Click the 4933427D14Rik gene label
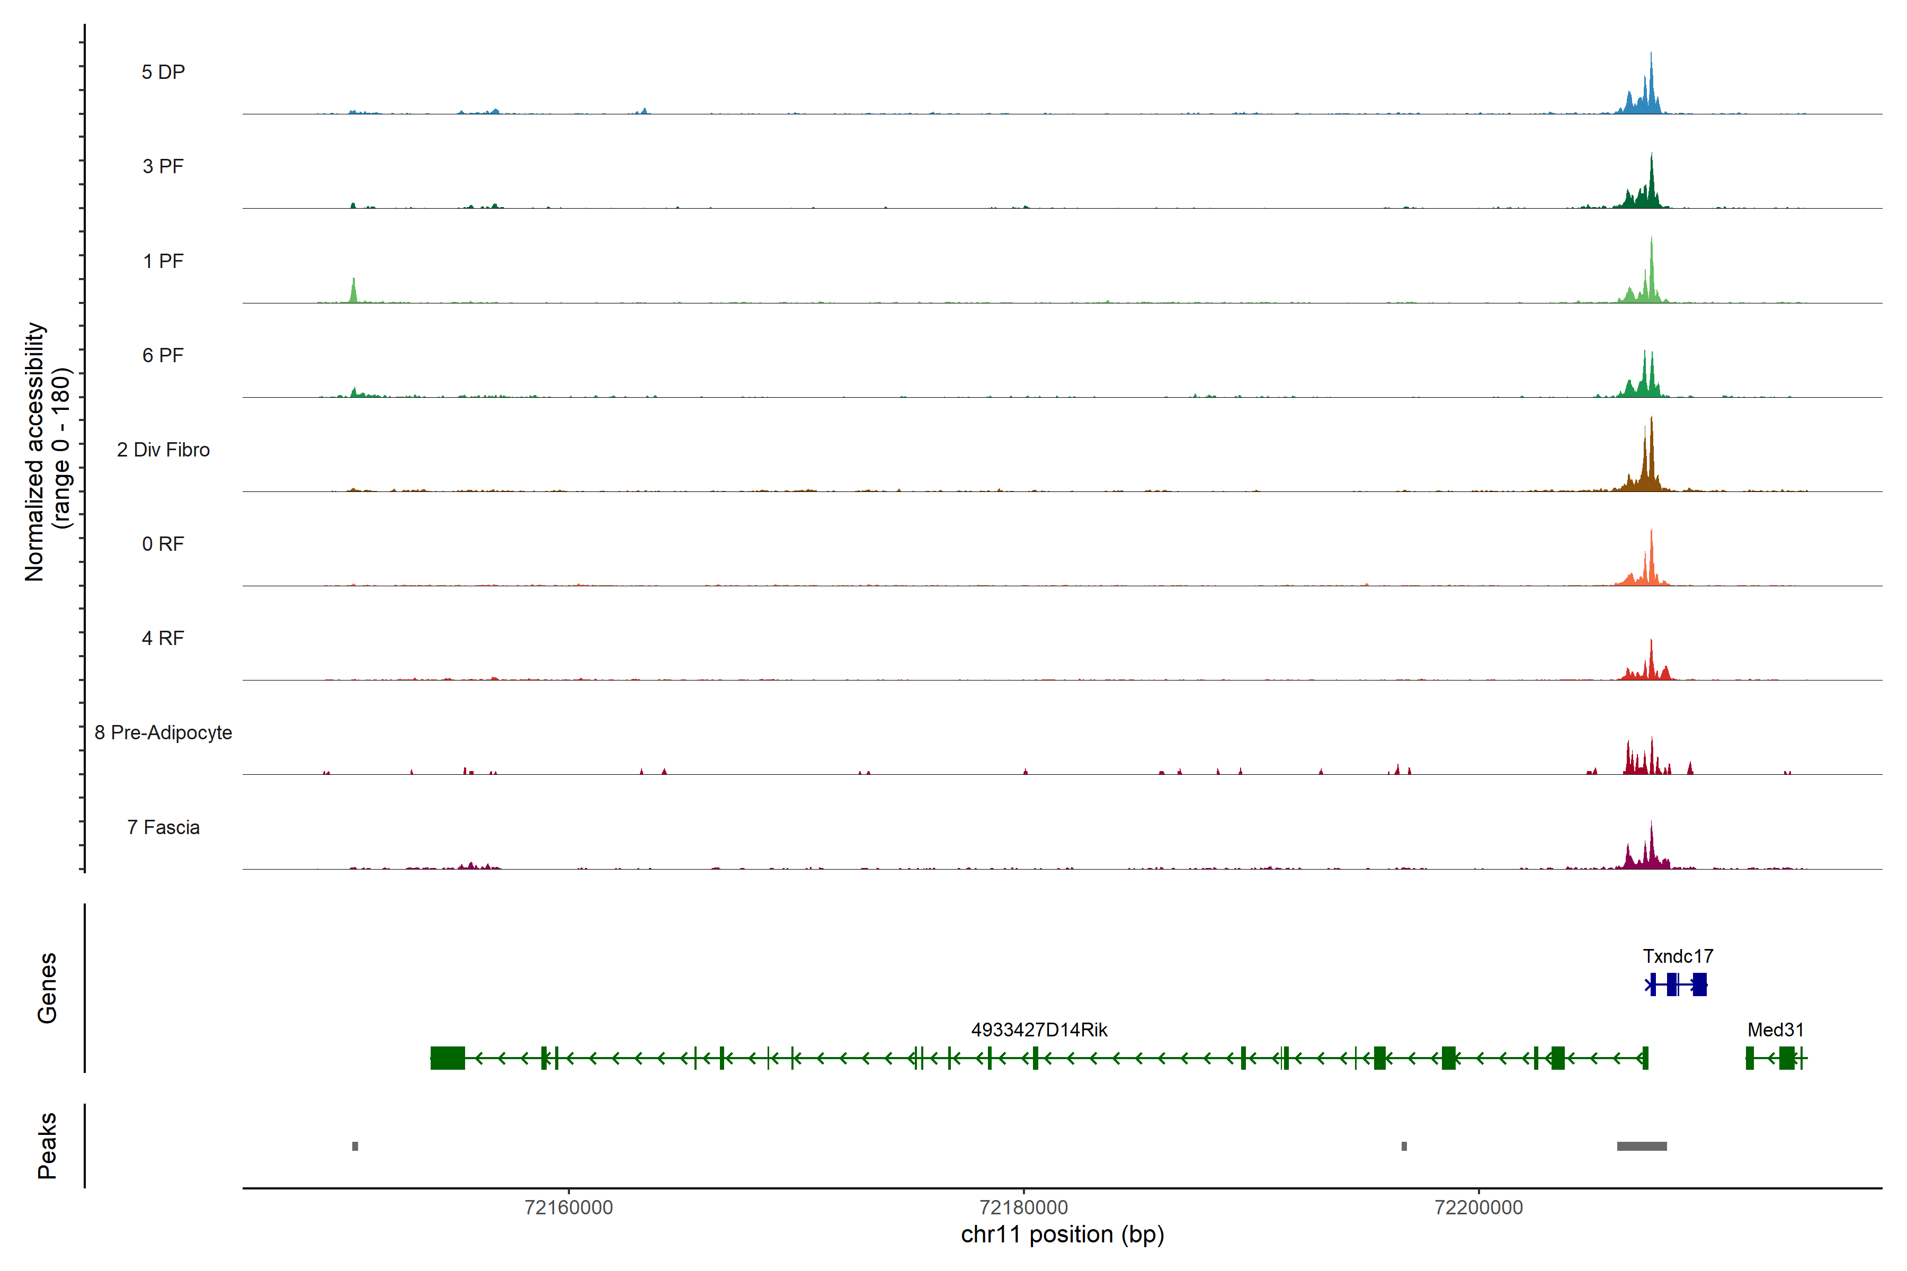 click(1039, 1030)
